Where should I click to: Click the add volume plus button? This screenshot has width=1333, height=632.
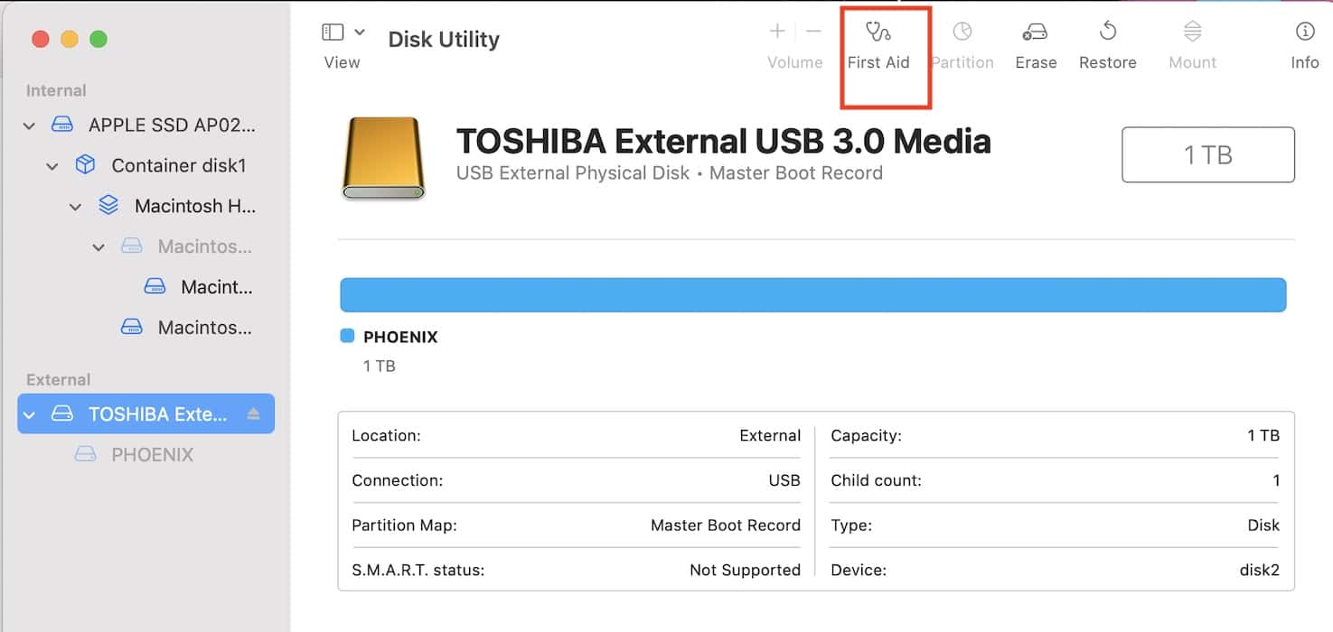click(776, 33)
